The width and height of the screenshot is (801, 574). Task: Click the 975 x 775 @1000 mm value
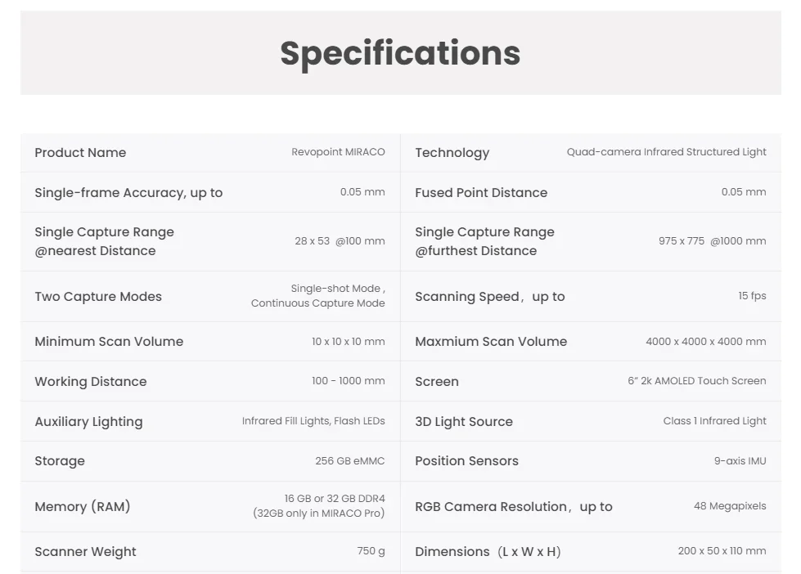click(x=712, y=241)
